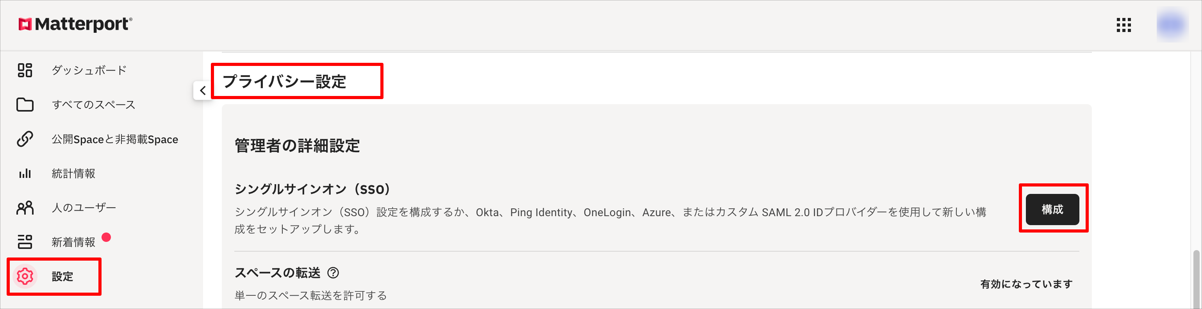Click the users icon for 人のユーザー
1202x309 pixels.
pos(25,208)
